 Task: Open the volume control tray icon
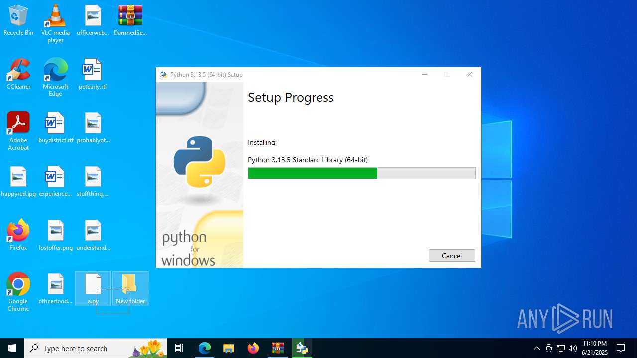573,348
